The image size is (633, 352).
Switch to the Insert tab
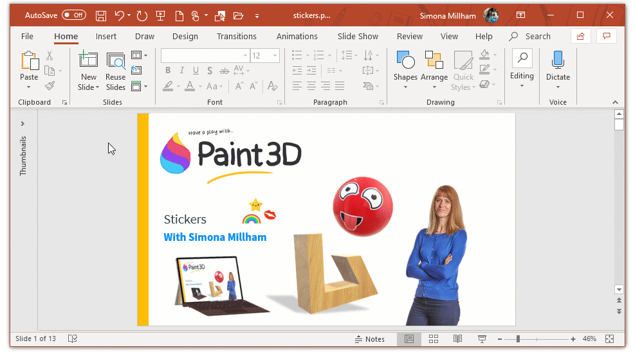pos(105,36)
